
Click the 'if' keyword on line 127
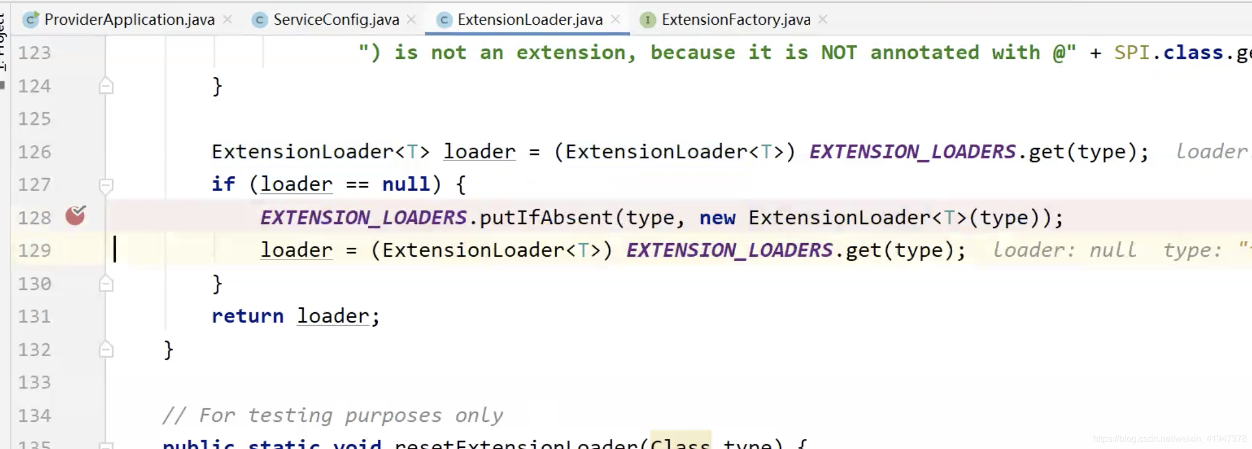(x=223, y=184)
